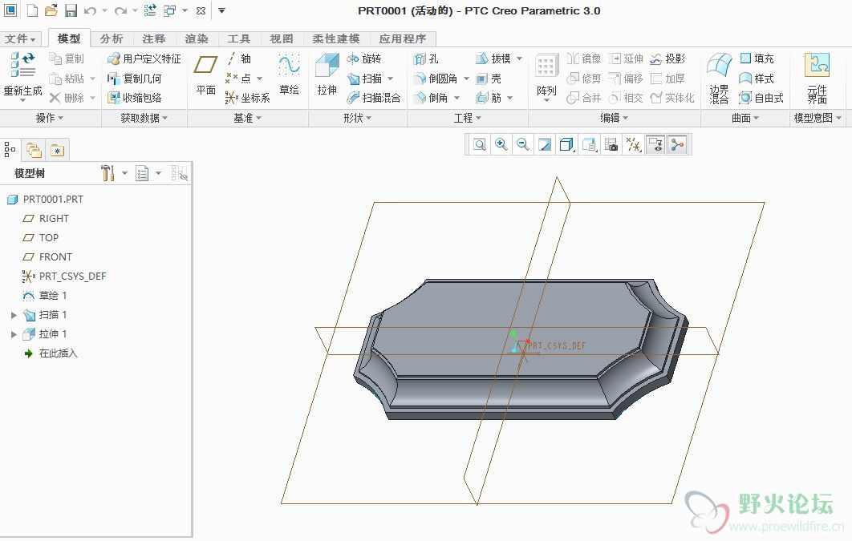Open the folder browser navigator tab

[34, 150]
